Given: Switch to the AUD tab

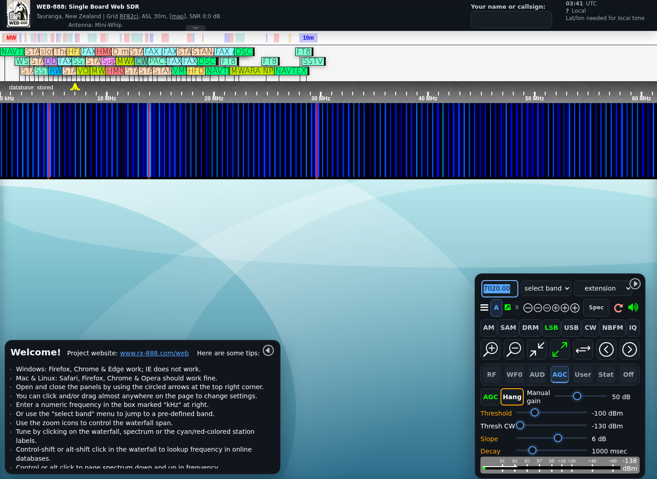Looking at the screenshot, I should pos(537,375).
